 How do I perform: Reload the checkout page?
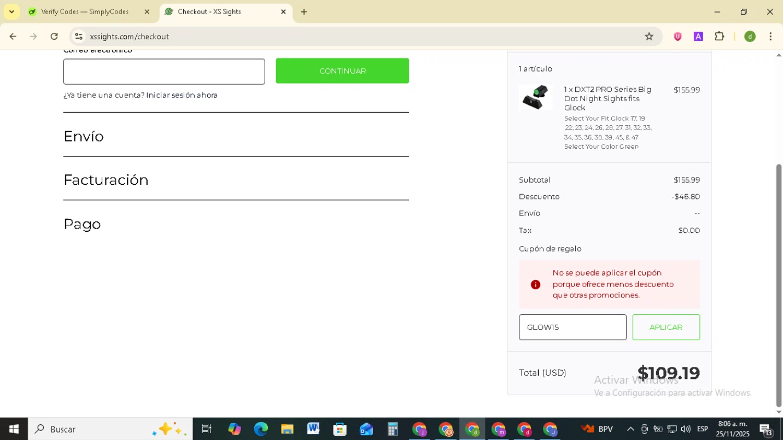point(54,37)
